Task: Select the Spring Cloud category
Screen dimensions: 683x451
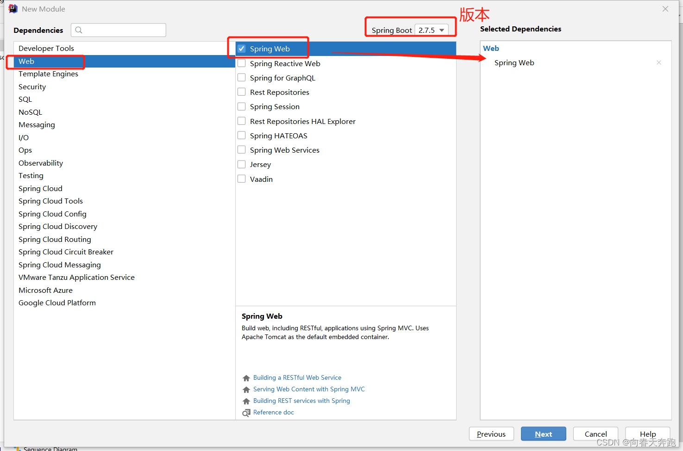Action: [x=125, y=188]
